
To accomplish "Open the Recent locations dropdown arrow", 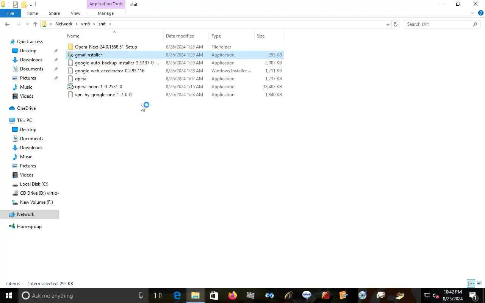I will coord(27,24).
